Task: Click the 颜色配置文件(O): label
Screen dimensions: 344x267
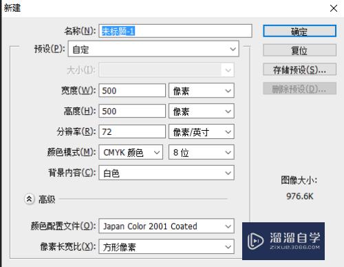Action: [63, 226]
